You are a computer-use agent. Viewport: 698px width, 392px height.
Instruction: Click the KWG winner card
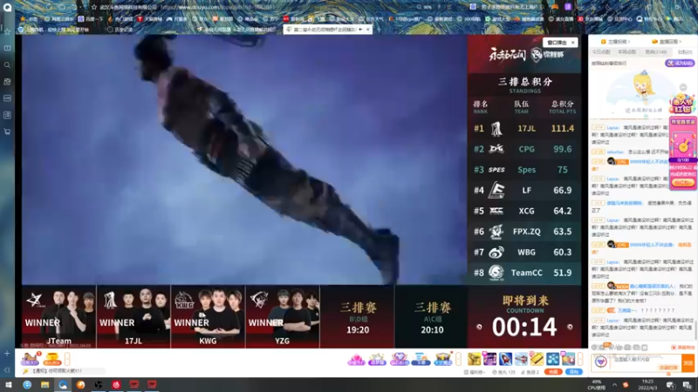point(208,316)
